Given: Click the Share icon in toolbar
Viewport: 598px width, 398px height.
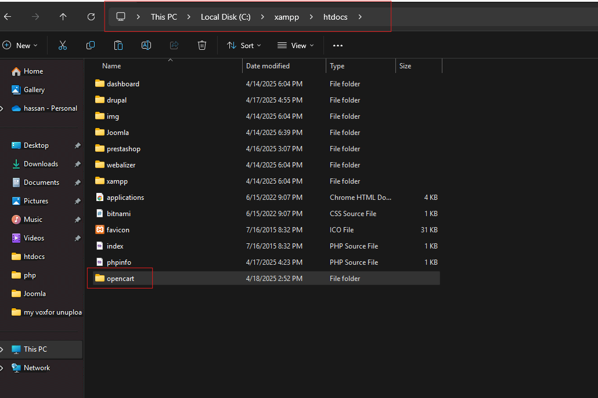Looking at the screenshot, I should (x=174, y=45).
